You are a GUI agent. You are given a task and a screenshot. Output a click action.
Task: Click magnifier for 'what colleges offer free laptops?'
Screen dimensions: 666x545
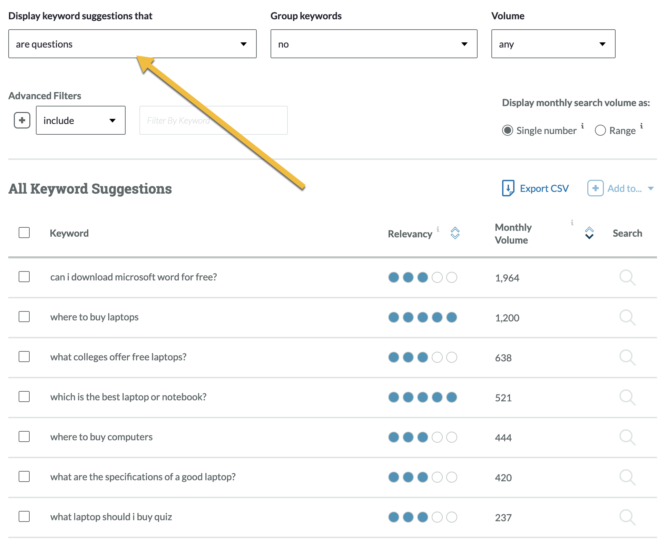pos(627,357)
